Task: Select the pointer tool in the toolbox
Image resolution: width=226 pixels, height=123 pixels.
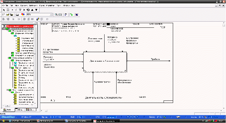Action: pos(4,10)
